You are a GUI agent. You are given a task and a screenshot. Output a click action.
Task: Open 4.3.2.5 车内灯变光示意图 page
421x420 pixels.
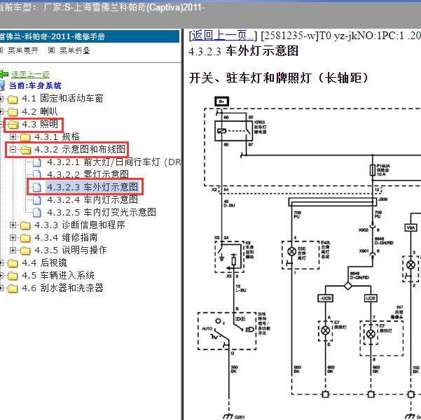tap(102, 212)
